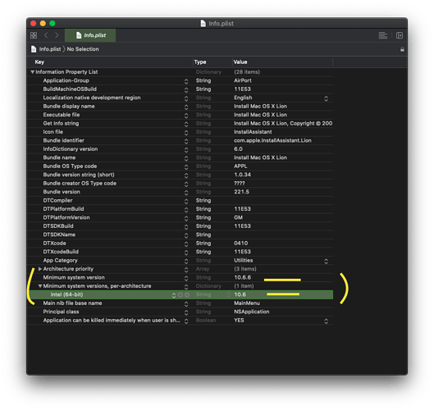Open the Utilities App Category dropdown
434x410 pixels.
point(326,261)
